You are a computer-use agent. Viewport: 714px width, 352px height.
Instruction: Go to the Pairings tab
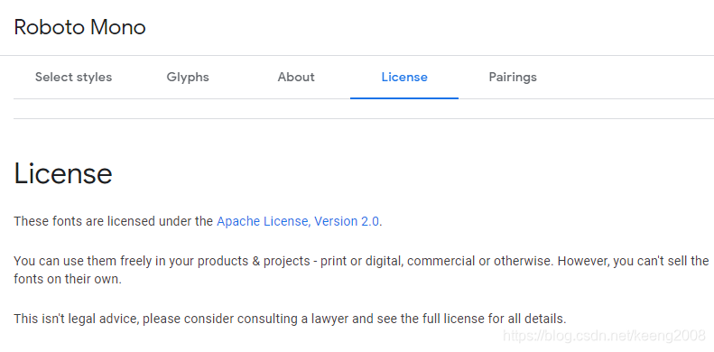coord(513,77)
